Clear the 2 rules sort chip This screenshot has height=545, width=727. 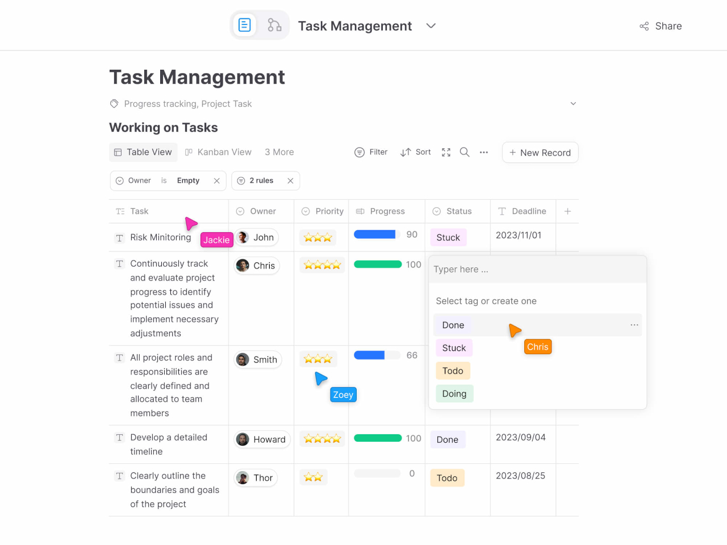tap(290, 181)
